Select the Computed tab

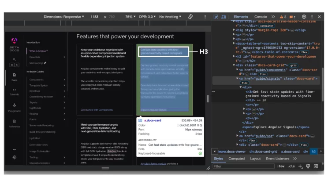(236, 159)
